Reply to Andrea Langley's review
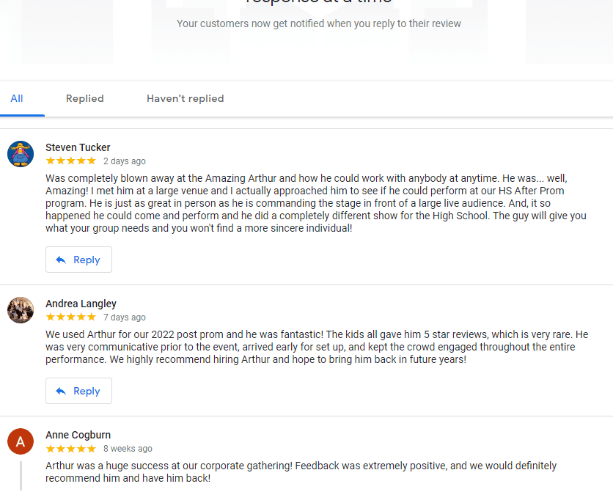 (x=78, y=391)
